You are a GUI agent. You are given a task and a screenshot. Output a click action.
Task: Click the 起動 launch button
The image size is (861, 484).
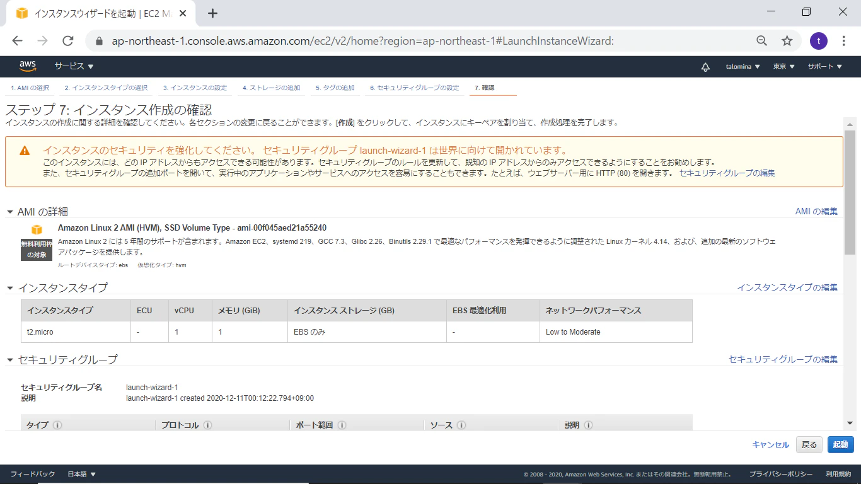click(x=840, y=445)
